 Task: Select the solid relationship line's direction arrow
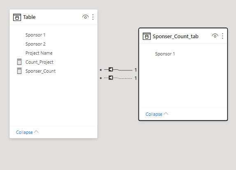point(111,69)
